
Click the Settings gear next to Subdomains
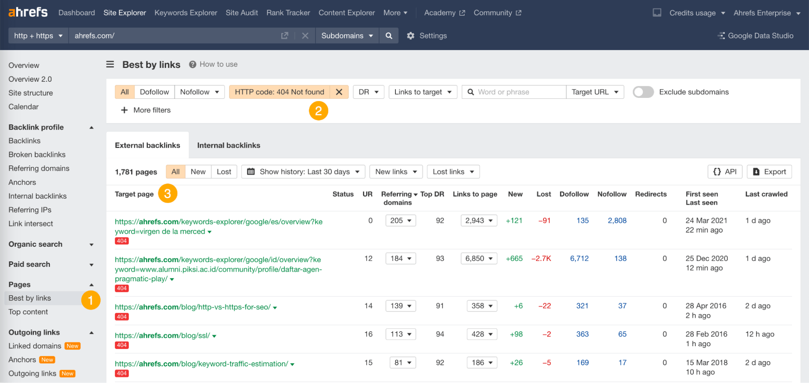coord(411,36)
